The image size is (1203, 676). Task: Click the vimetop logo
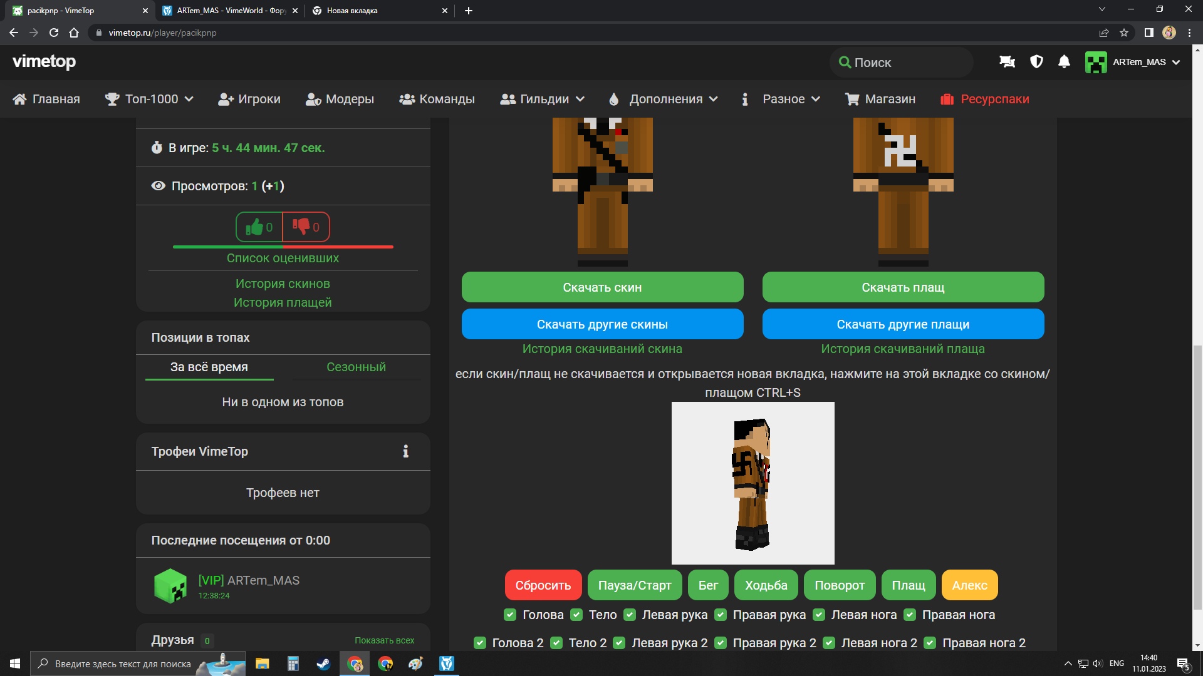click(x=44, y=61)
